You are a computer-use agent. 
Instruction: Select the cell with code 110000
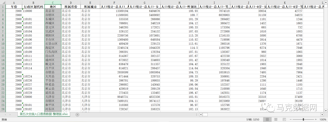click(33, 11)
